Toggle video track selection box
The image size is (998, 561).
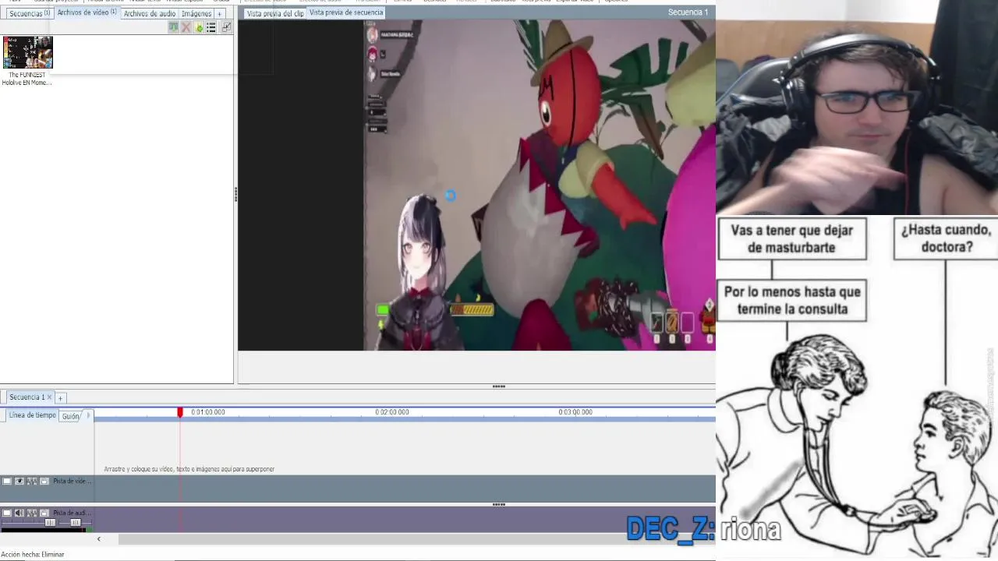tap(7, 482)
